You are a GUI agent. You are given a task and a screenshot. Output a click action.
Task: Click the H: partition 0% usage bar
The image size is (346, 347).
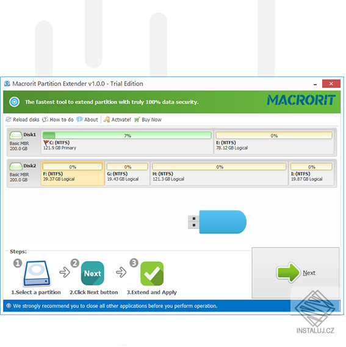[x=219, y=166]
